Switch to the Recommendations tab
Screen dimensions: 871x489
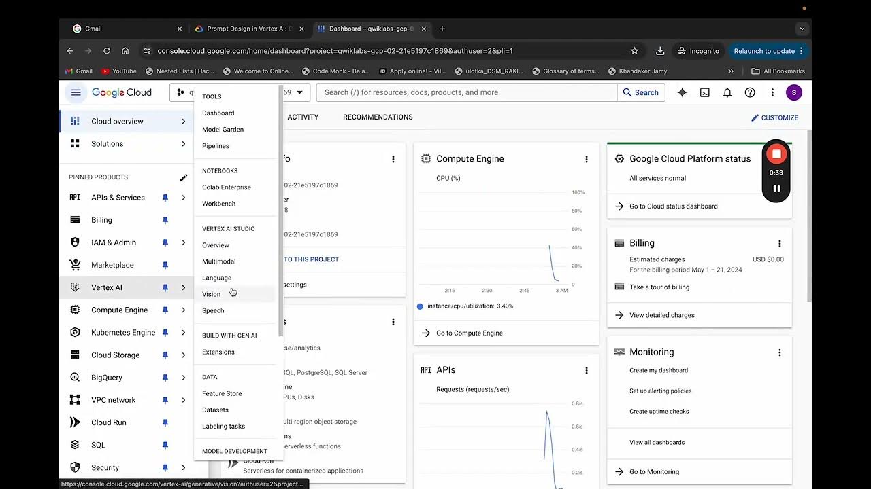(x=378, y=117)
